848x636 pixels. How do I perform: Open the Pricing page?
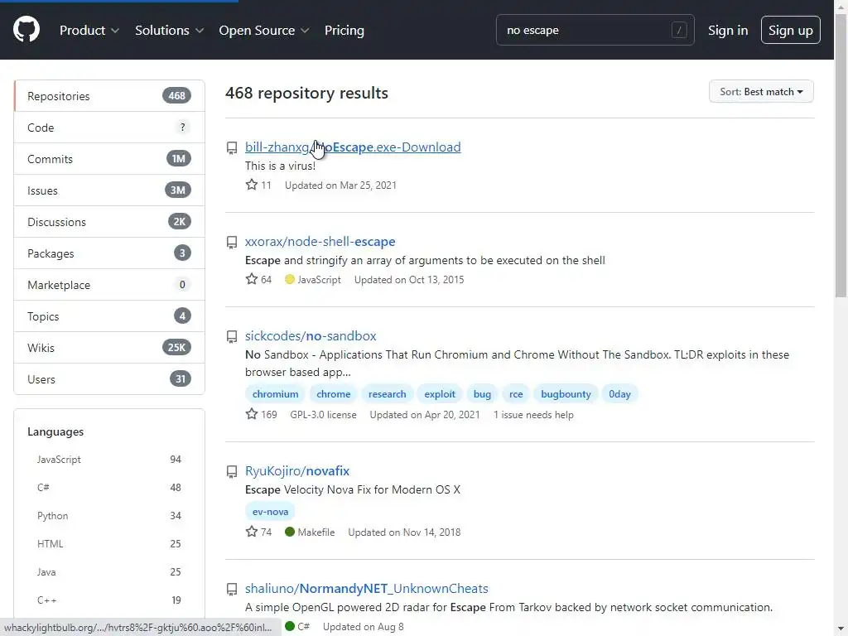click(344, 31)
